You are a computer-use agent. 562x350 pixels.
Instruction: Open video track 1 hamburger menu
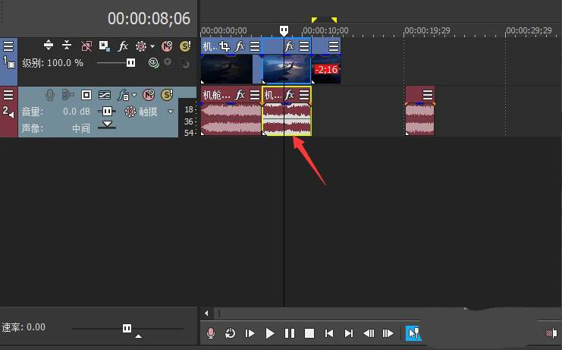[8, 46]
